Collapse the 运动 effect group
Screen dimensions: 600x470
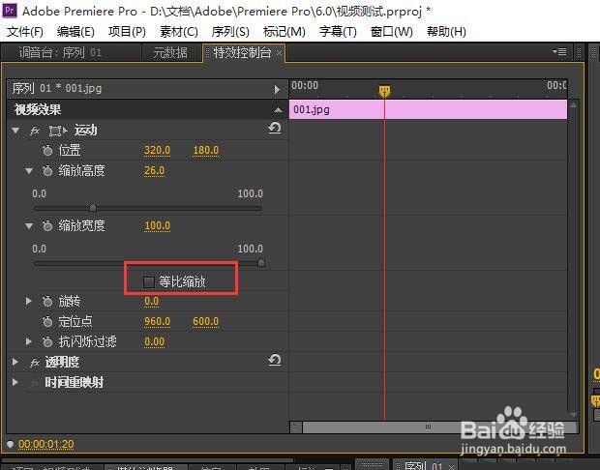pos(15,131)
